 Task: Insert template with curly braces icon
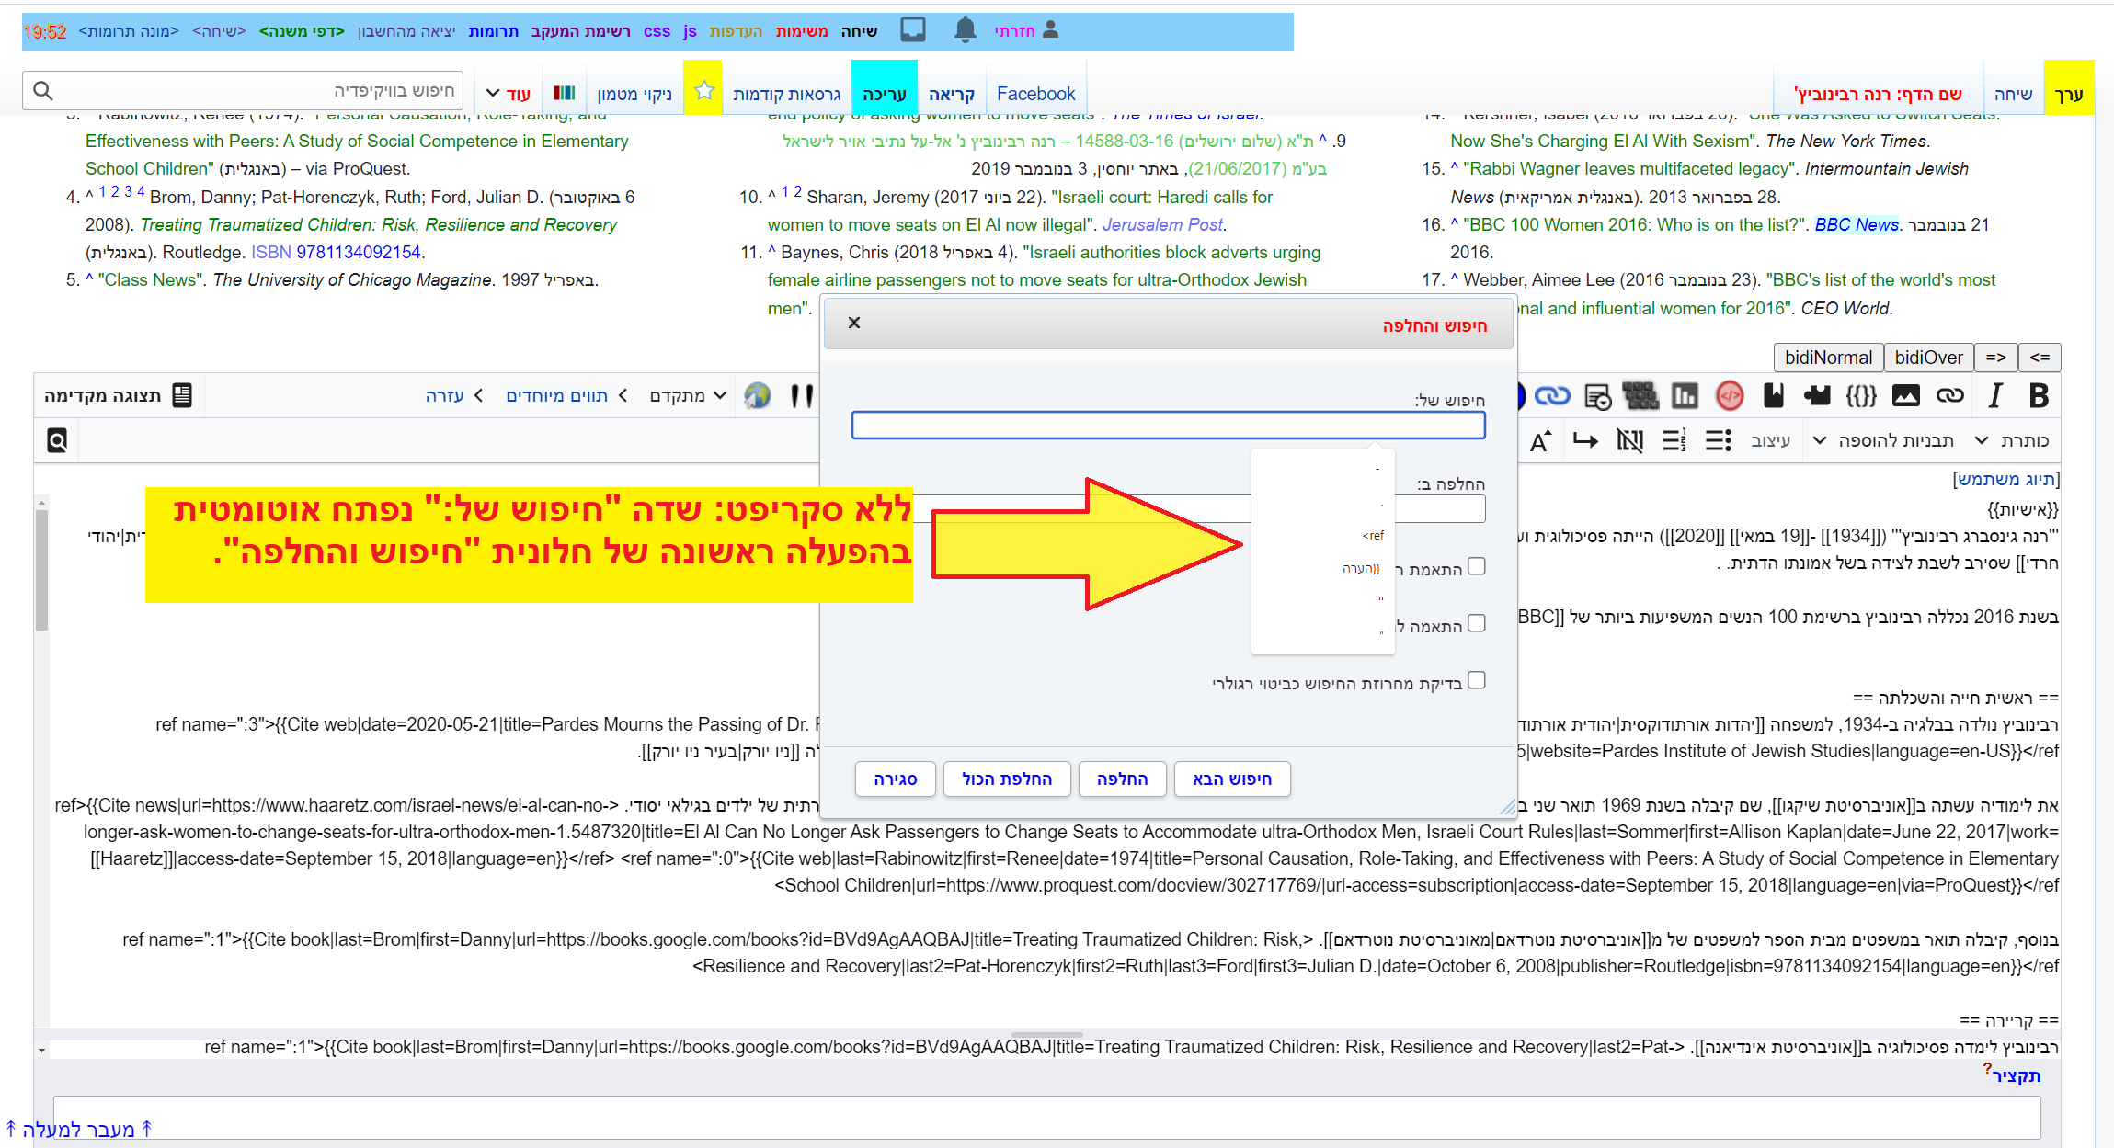coord(1861,396)
